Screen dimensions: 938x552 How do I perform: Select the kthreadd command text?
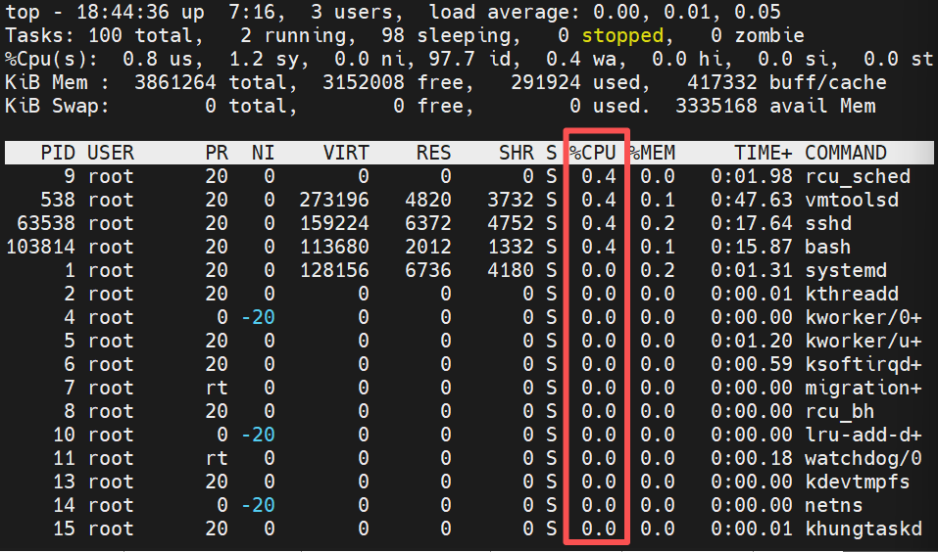point(852,294)
